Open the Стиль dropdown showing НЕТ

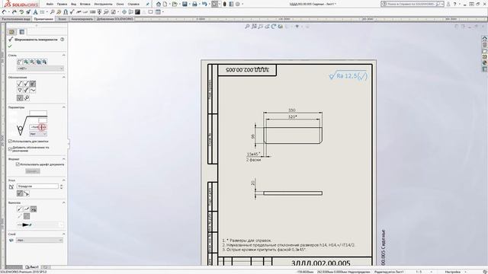click(40, 68)
